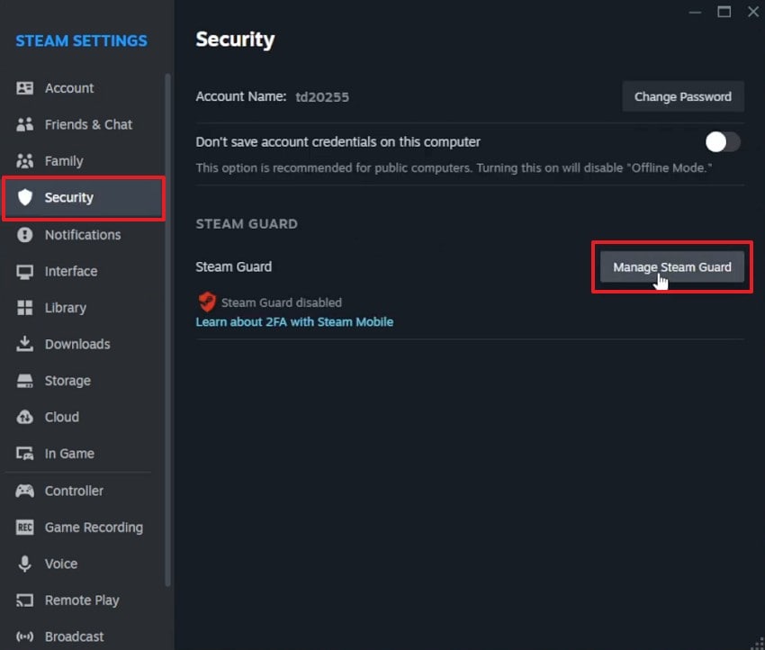
Task: Toggle don't save account credentials switch
Action: pyautogui.click(x=723, y=142)
